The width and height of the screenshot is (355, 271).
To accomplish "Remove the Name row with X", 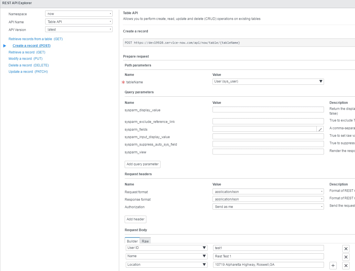I will pos(346,257).
